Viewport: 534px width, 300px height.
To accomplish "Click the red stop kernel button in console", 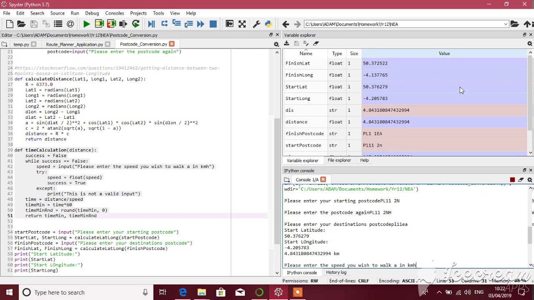I will coord(512,180).
